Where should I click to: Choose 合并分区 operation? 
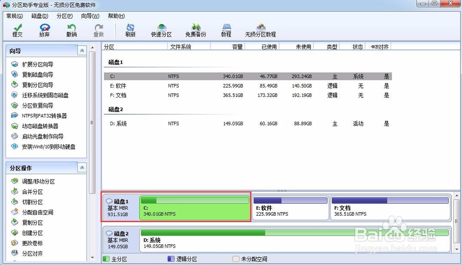click(27, 192)
